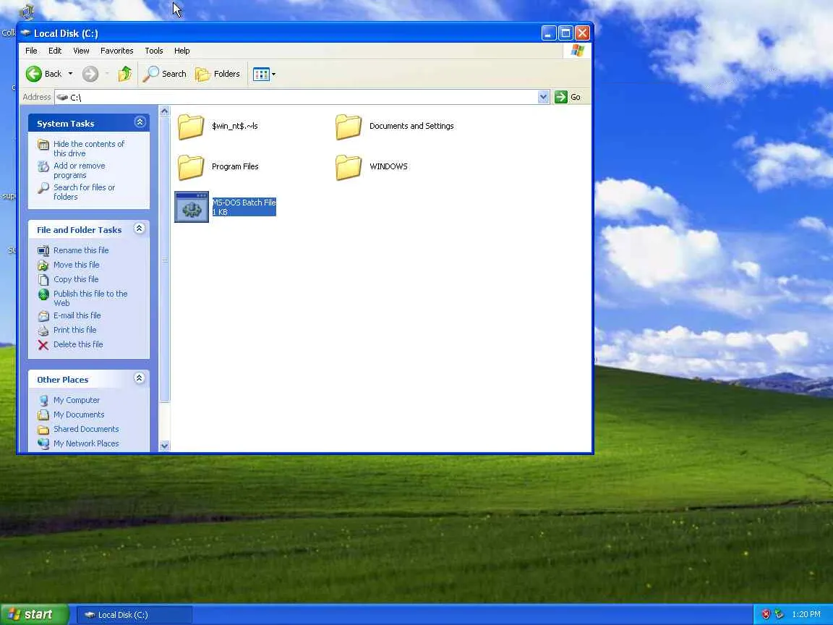The width and height of the screenshot is (833, 625).
Task: Click Add or remove programs
Action: [80, 170]
